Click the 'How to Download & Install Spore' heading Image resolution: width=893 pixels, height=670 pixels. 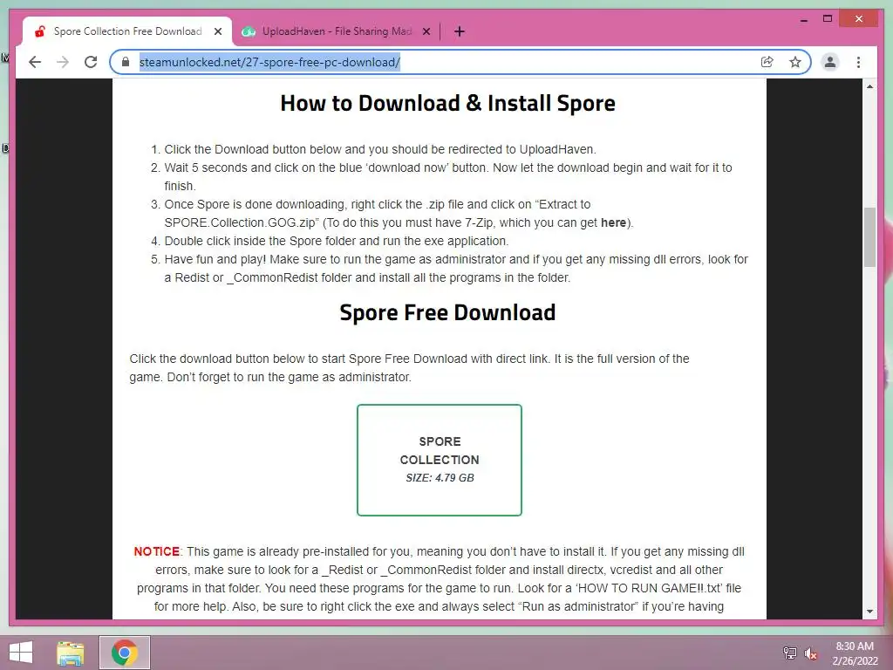[x=447, y=103]
